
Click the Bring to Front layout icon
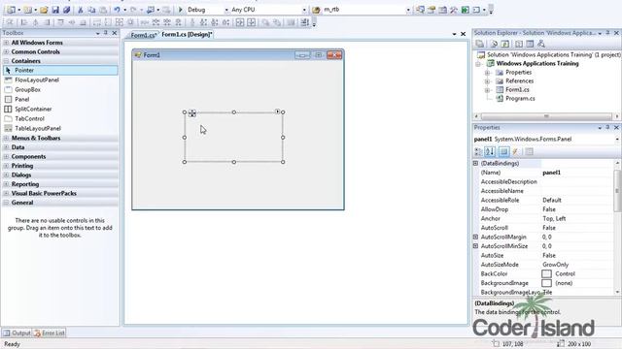[265, 22]
